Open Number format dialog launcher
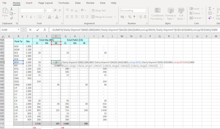220x129 pixels. [147, 23]
